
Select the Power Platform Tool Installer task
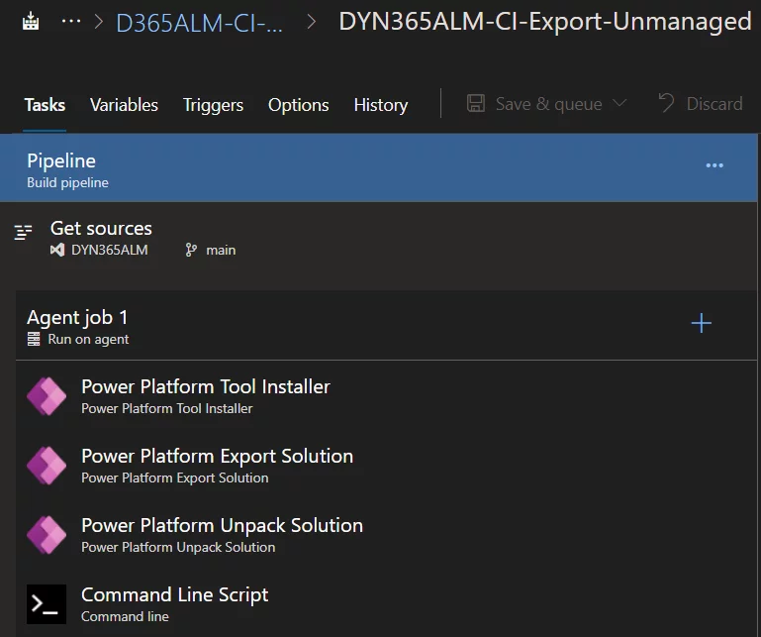pos(386,396)
